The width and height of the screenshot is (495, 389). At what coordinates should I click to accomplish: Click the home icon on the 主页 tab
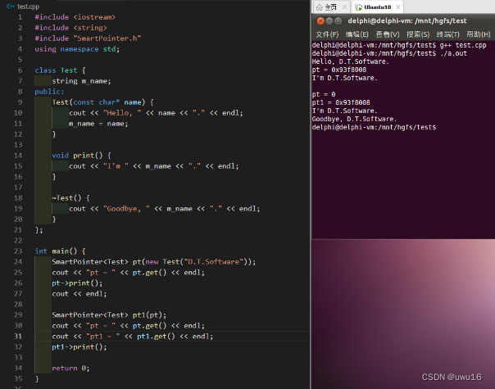tap(320, 7)
